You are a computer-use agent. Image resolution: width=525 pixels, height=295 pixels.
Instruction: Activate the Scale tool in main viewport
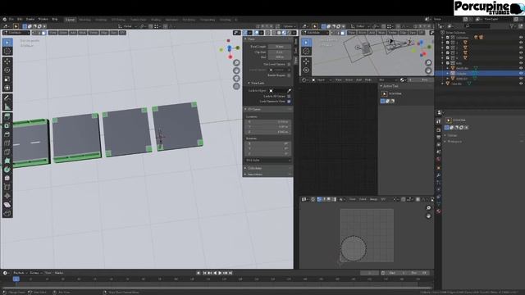(x=7, y=79)
